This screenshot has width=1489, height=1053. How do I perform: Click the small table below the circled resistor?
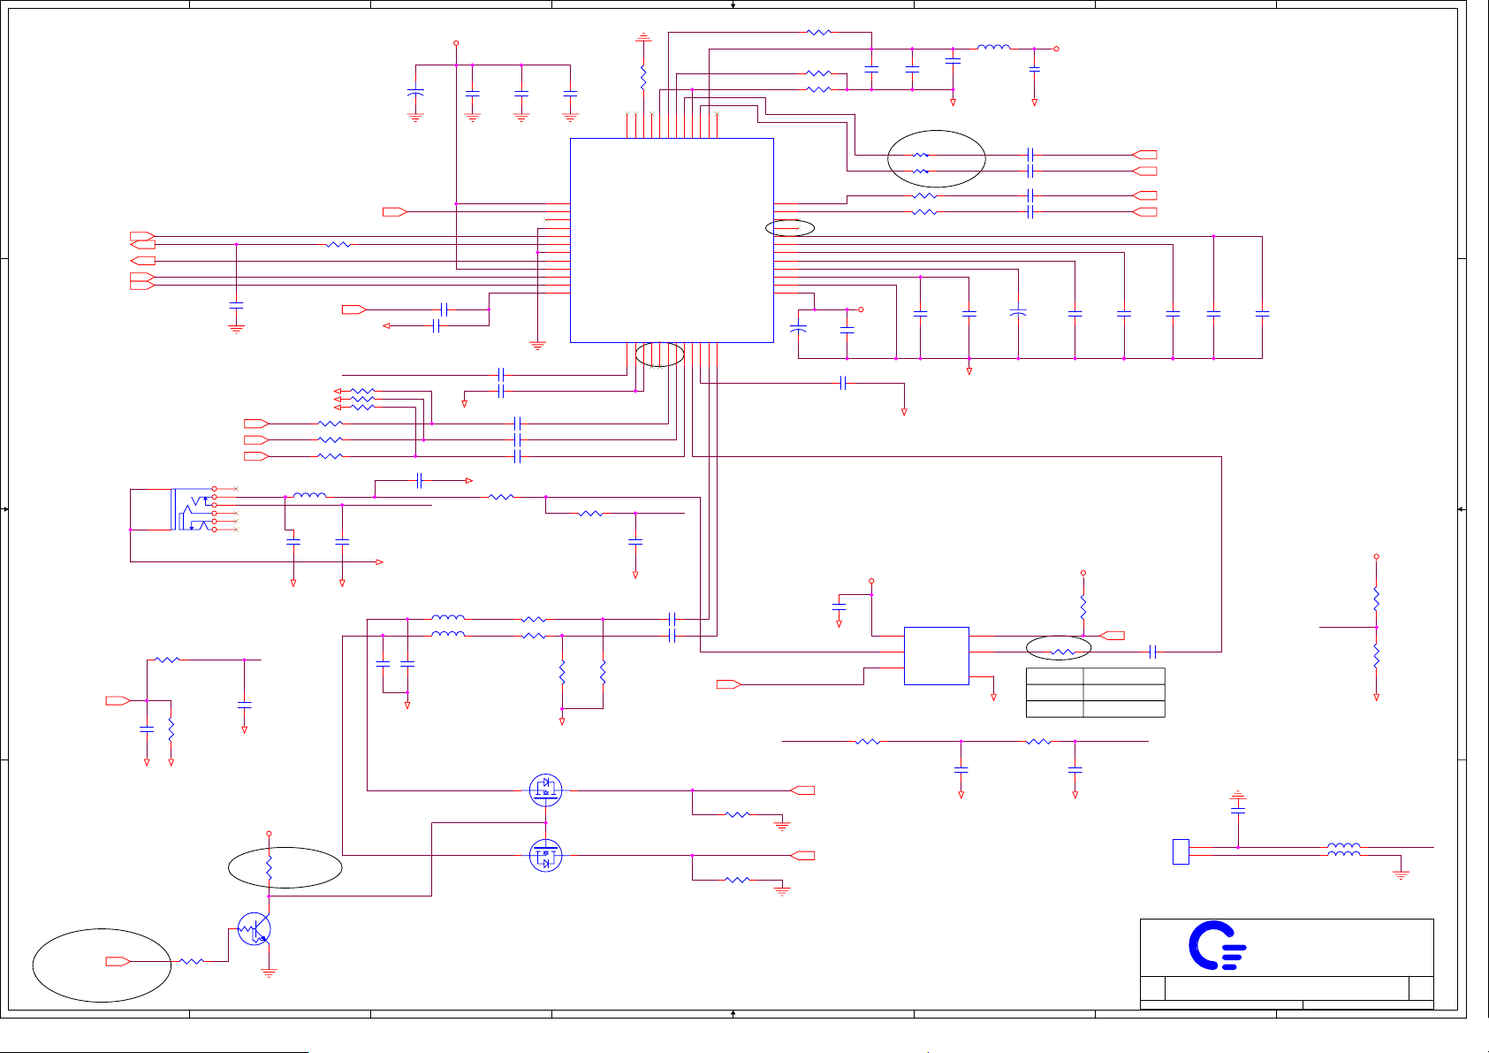click(1095, 692)
